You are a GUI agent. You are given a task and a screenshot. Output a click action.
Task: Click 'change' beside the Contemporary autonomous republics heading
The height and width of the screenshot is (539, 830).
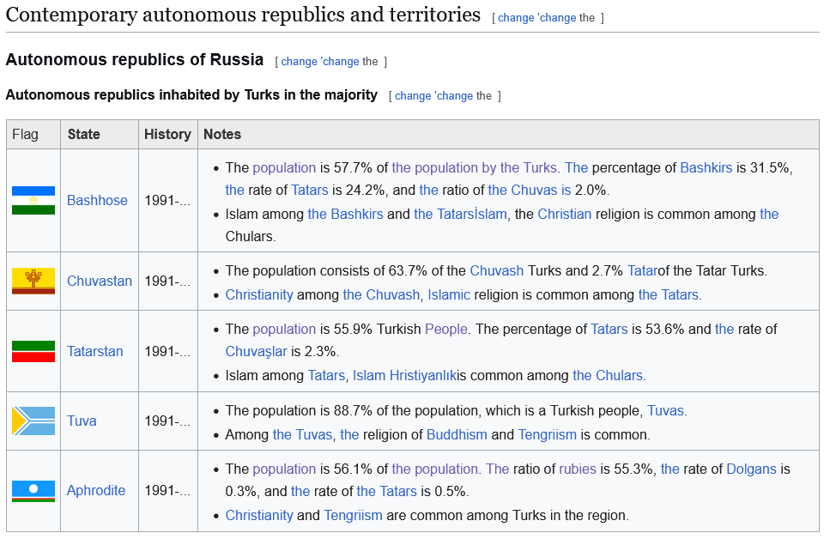tap(516, 17)
